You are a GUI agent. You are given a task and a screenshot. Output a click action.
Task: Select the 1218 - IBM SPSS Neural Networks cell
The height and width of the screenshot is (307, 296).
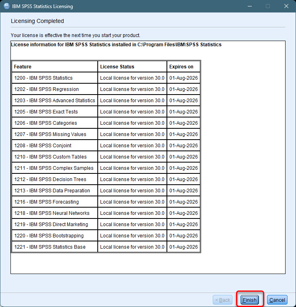pos(55,213)
